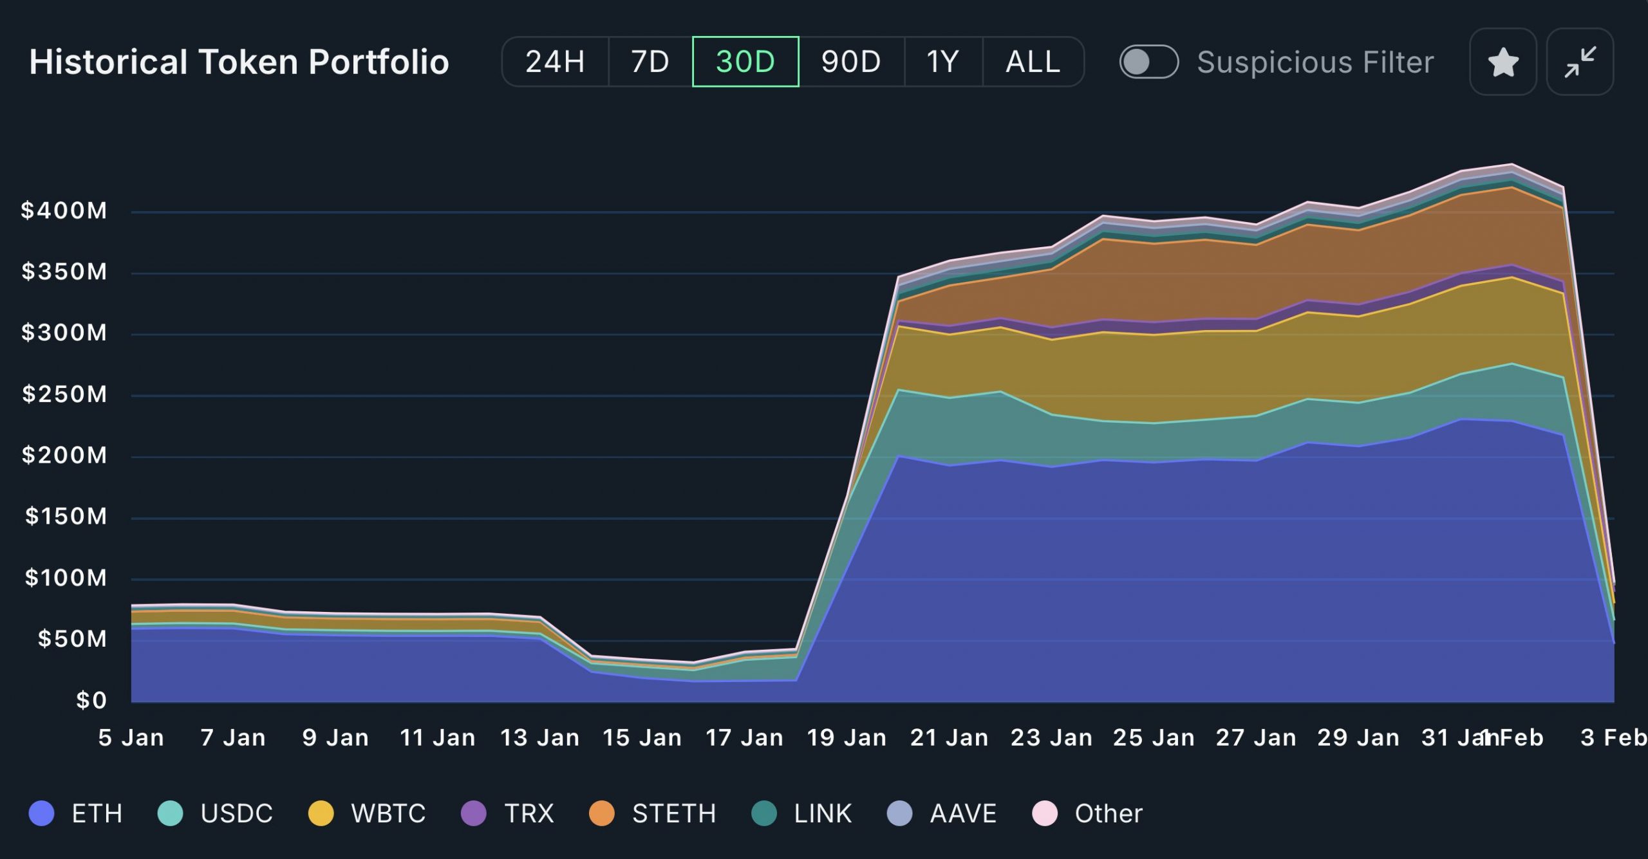Switch to 1Y time range

click(x=943, y=62)
